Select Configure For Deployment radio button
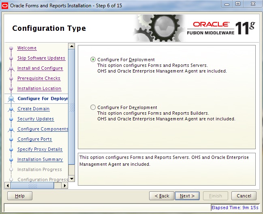The height and width of the screenshot is (214, 263). pos(93,60)
